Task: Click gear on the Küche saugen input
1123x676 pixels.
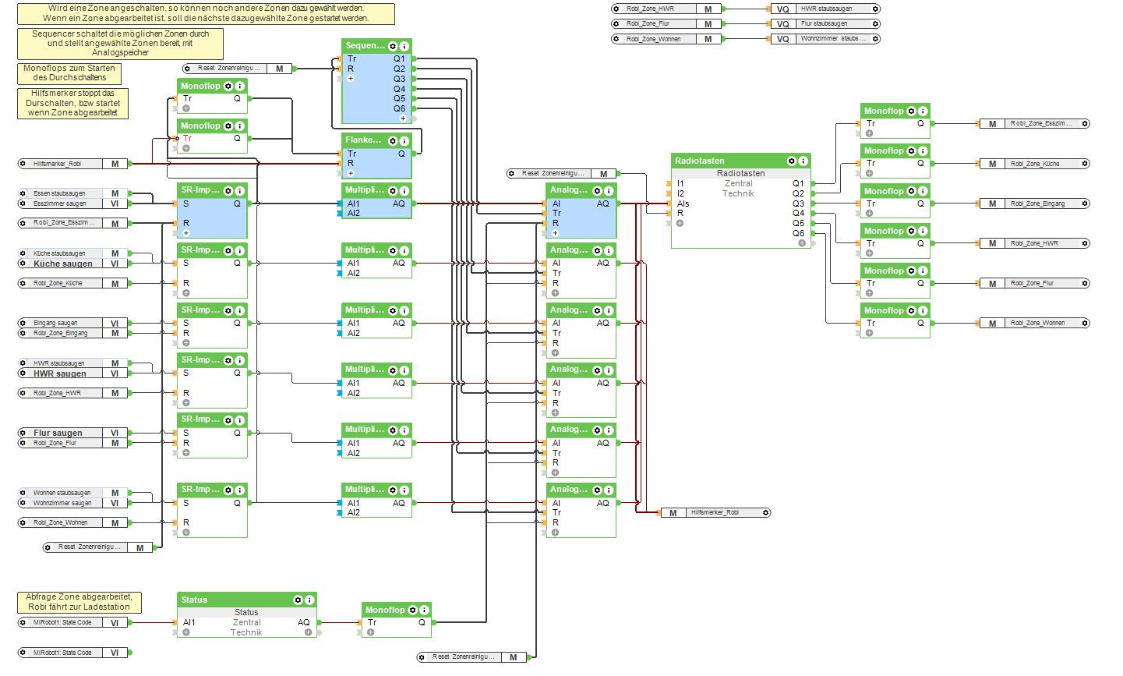Action: pos(23,264)
